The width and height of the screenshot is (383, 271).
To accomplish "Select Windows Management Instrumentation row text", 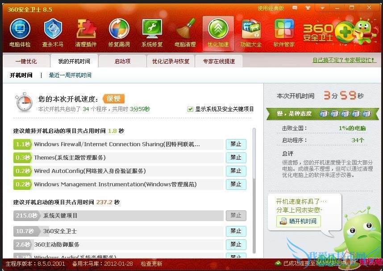I will pos(115,184).
